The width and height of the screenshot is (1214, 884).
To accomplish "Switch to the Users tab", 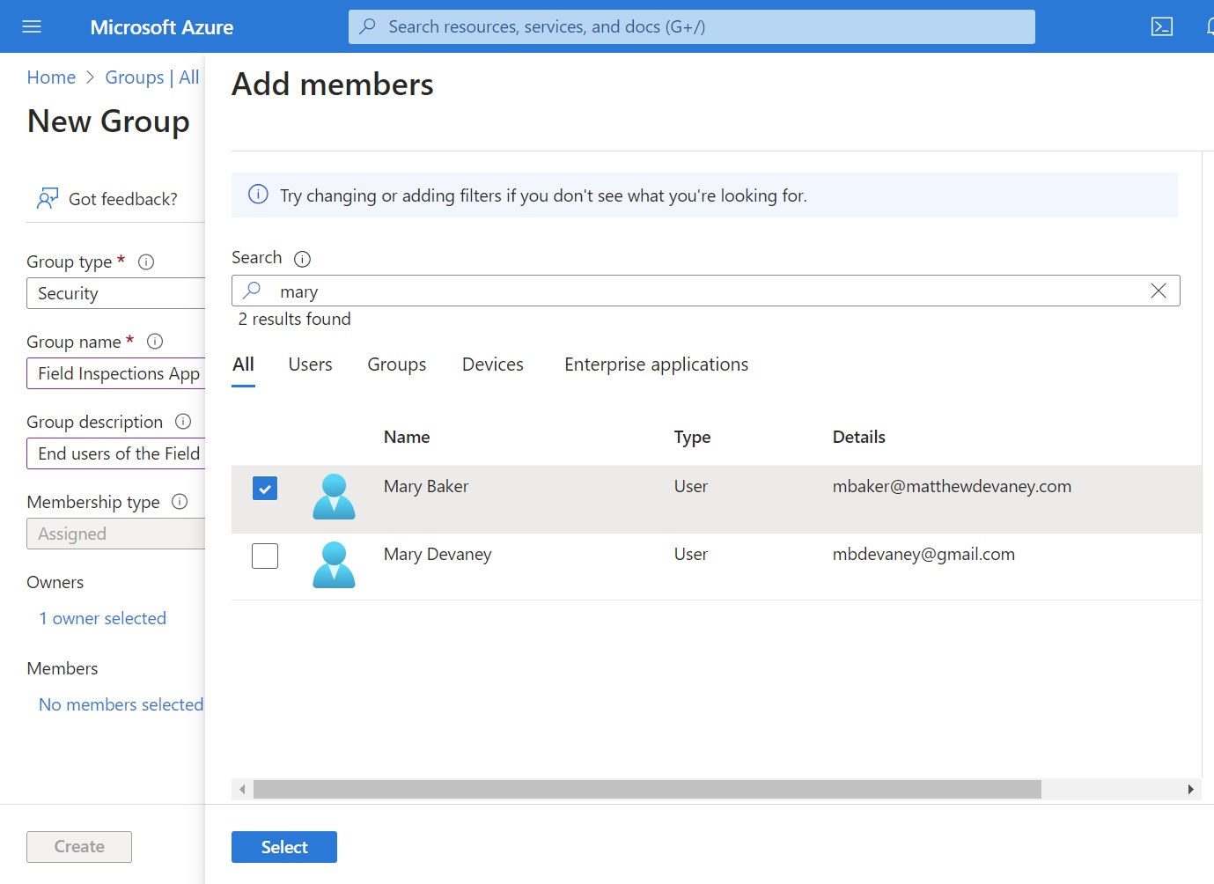I will (x=310, y=364).
